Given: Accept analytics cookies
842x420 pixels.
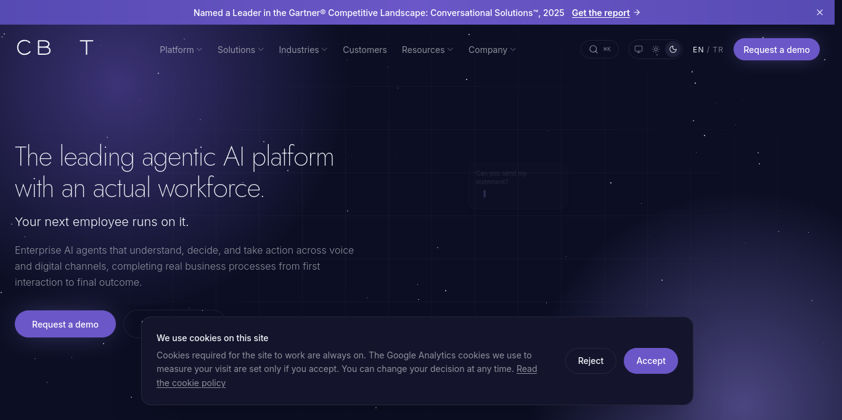Looking at the screenshot, I should point(651,361).
